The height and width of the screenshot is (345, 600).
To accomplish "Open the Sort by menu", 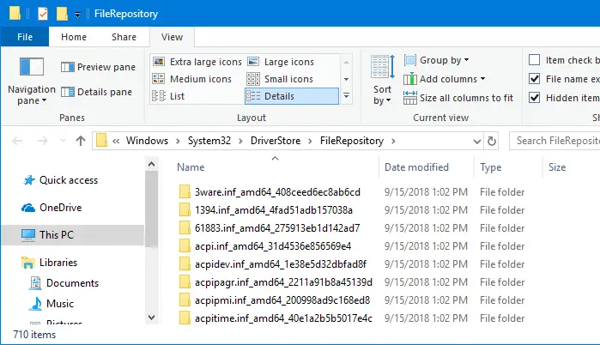I will (x=382, y=80).
